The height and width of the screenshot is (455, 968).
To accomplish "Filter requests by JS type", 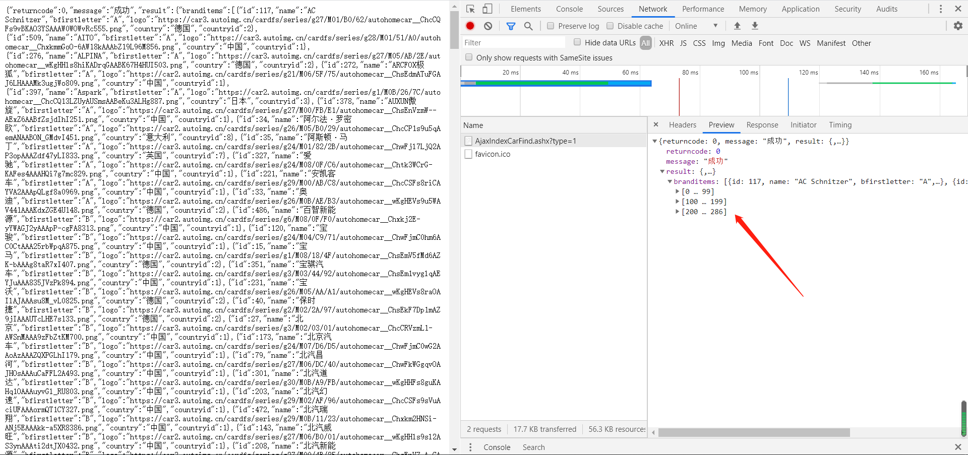I will pos(683,43).
